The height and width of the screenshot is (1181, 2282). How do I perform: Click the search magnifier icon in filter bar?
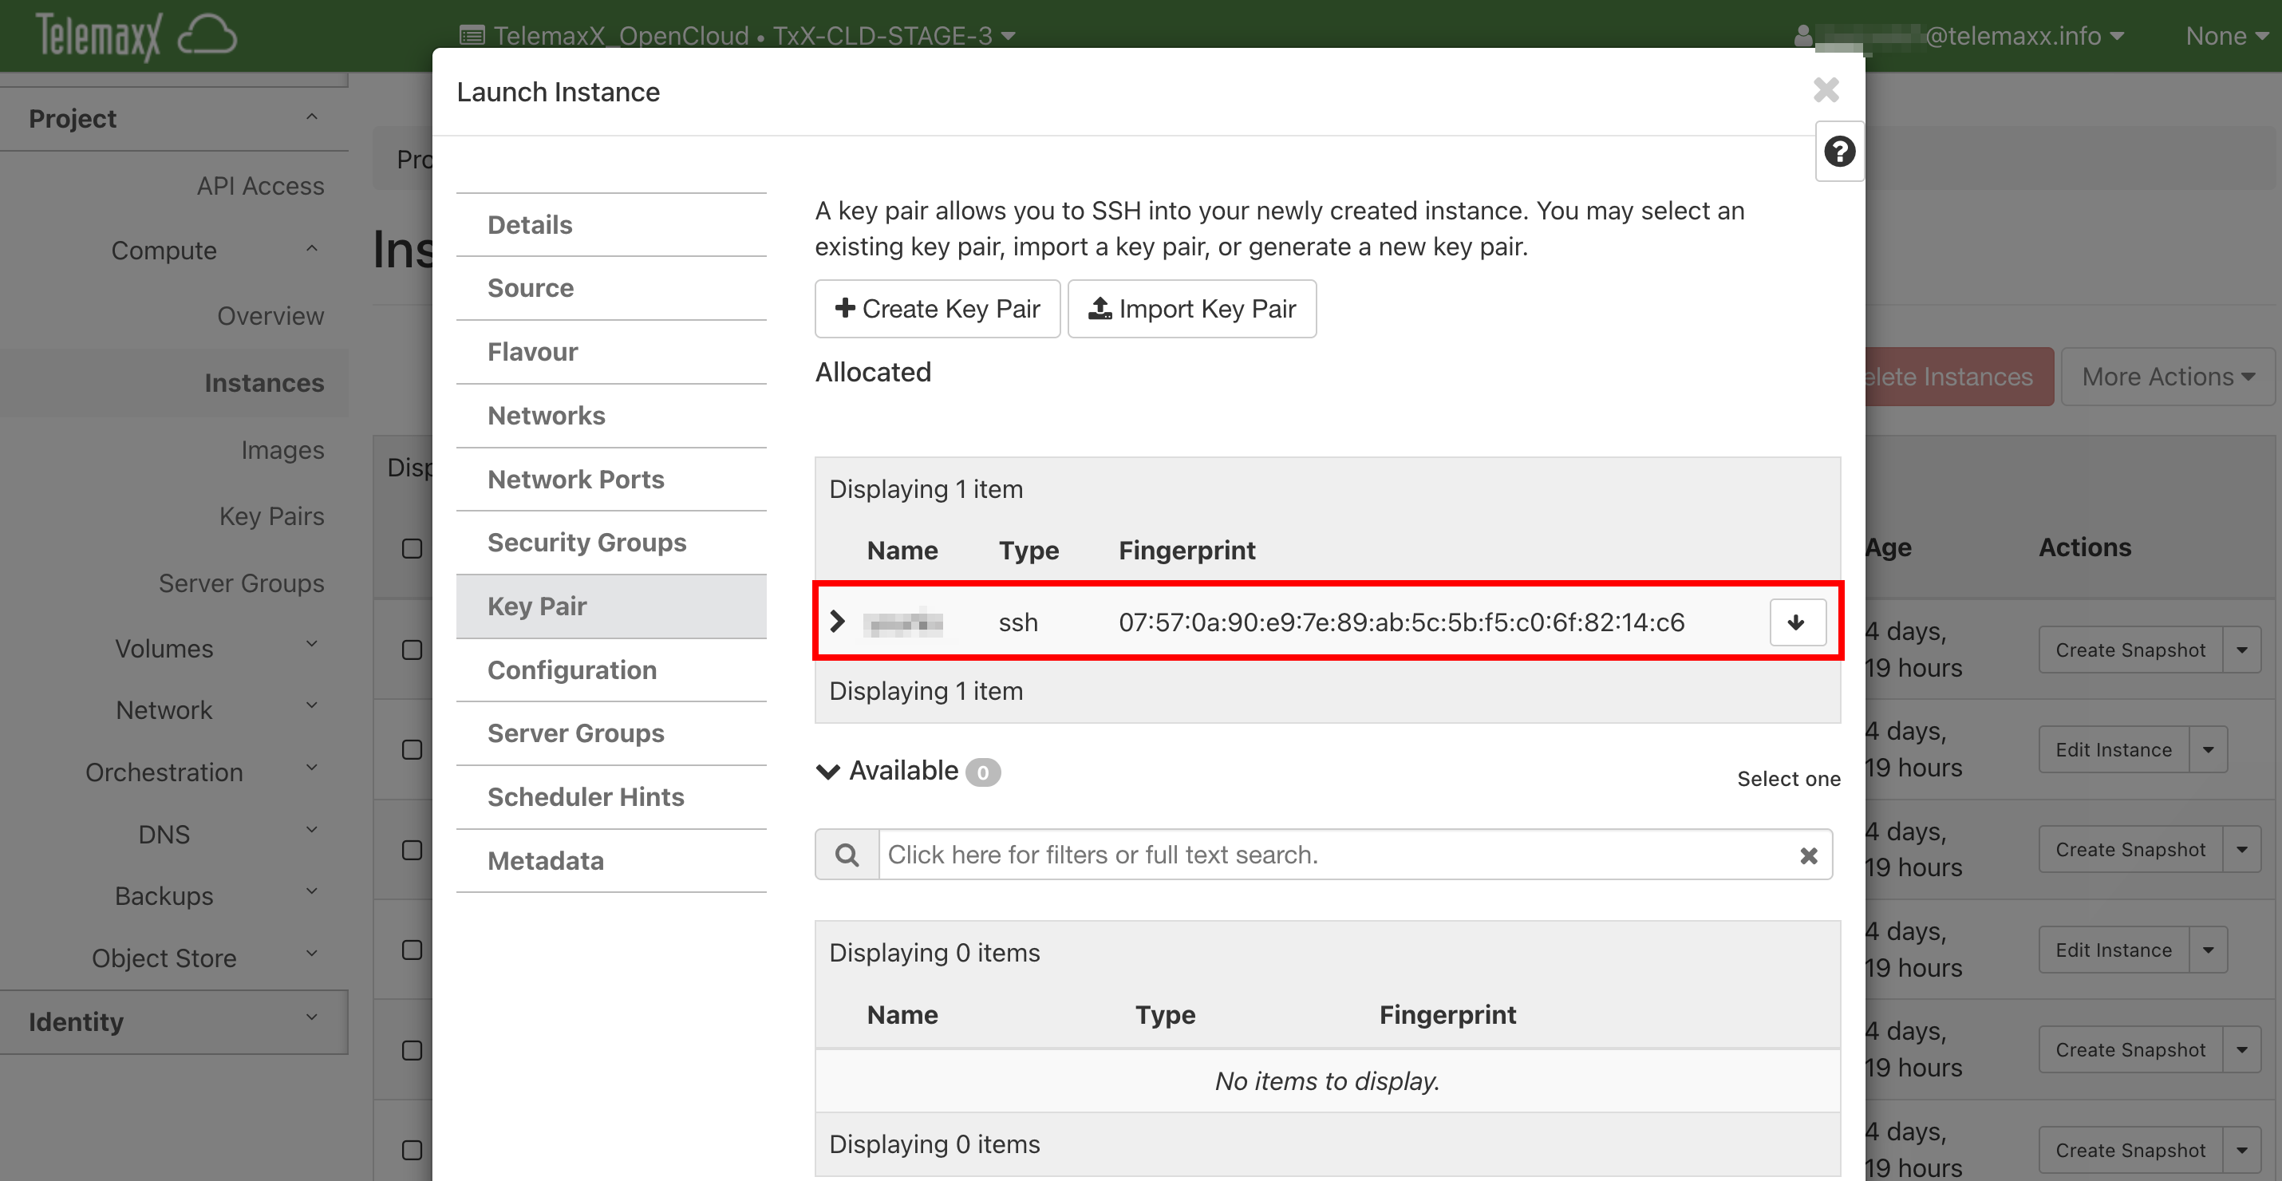(847, 855)
